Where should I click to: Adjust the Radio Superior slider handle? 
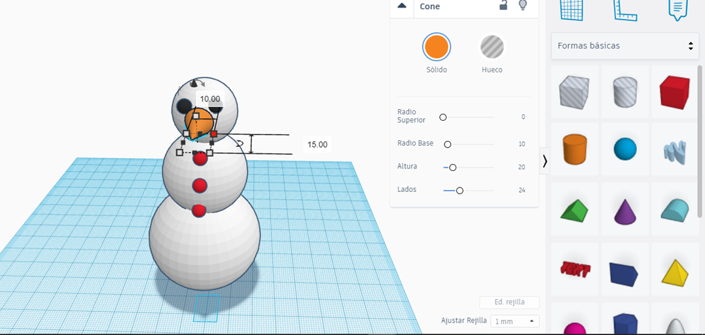443,117
